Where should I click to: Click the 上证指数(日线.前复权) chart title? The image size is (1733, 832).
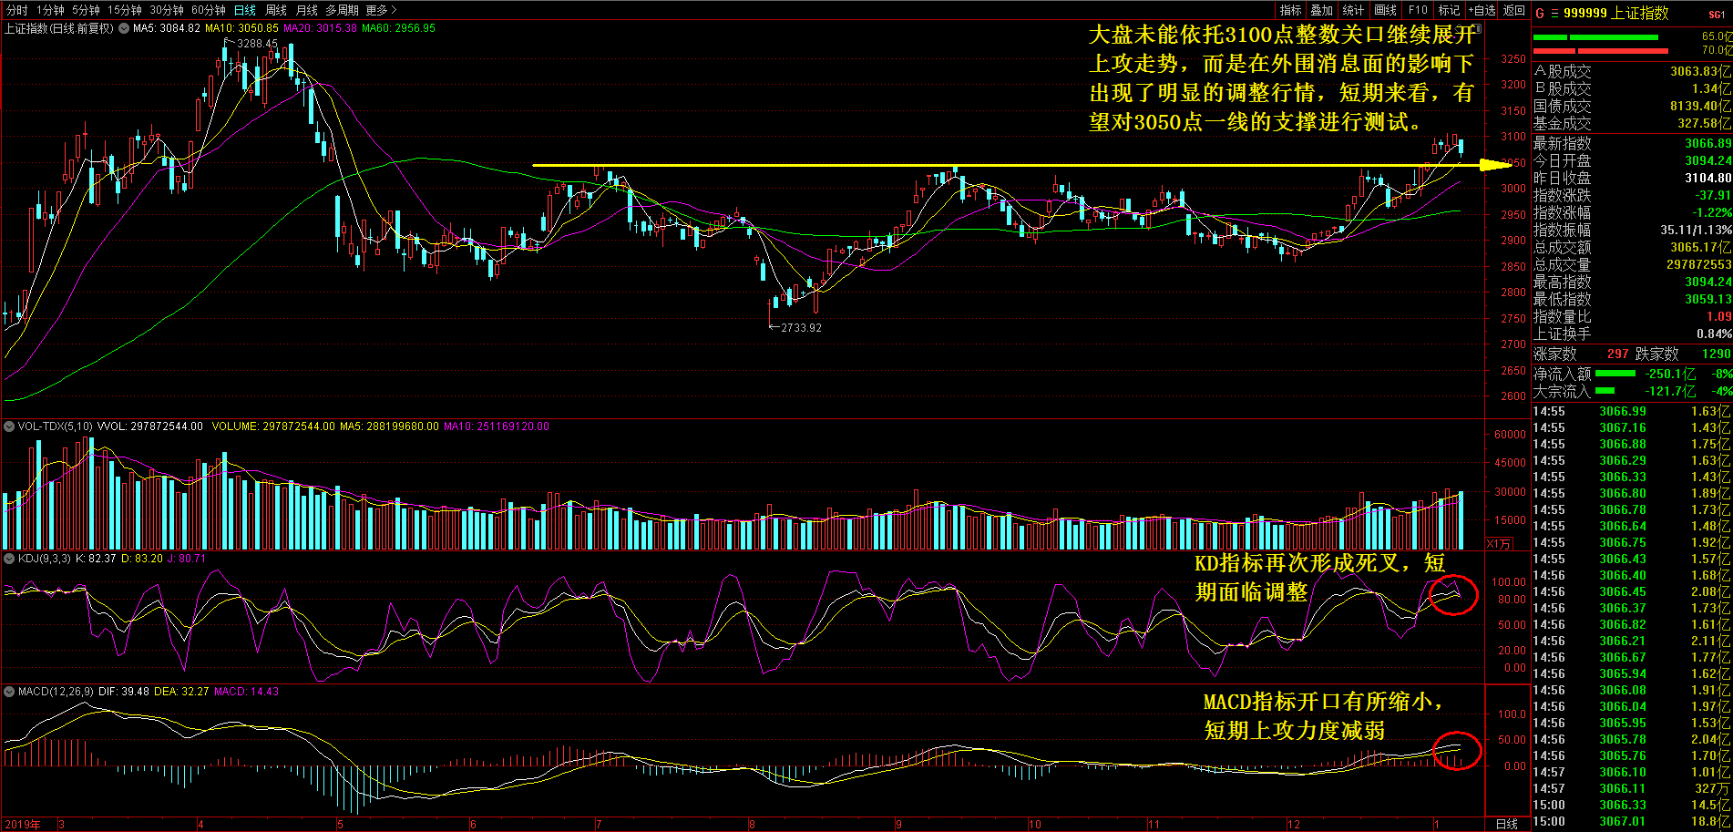pos(59,28)
